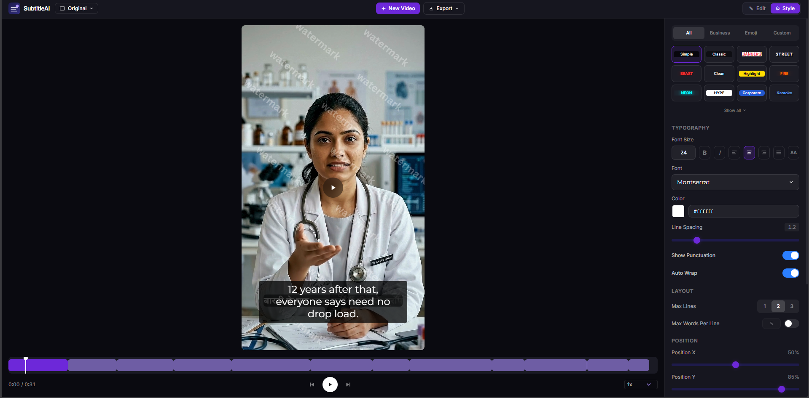
Task: Toggle uppercase AA text option
Action: 793,153
